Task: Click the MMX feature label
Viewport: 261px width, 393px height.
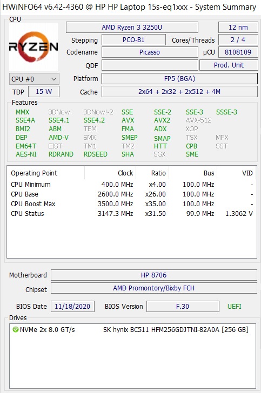Action: click(x=22, y=112)
